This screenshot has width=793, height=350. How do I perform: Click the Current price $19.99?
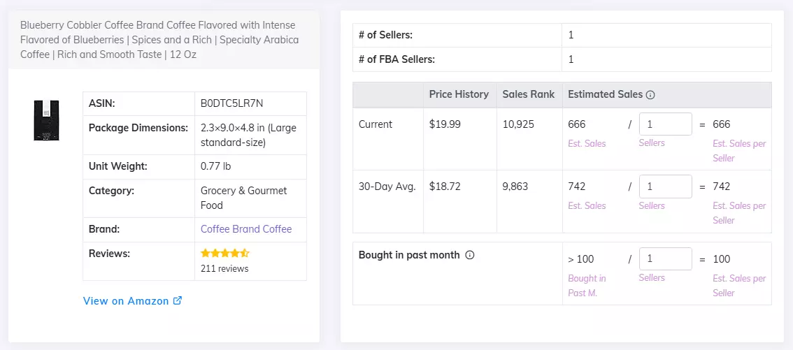pyautogui.click(x=445, y=124)
